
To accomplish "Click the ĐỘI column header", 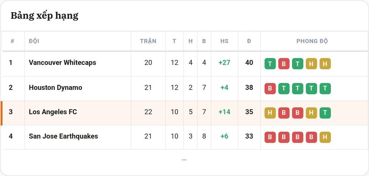I will (x=34, y=41).
